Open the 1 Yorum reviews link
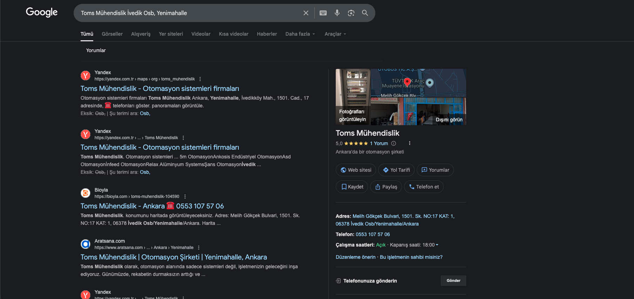This screenshot has height=299, width=634. point(379,143)
